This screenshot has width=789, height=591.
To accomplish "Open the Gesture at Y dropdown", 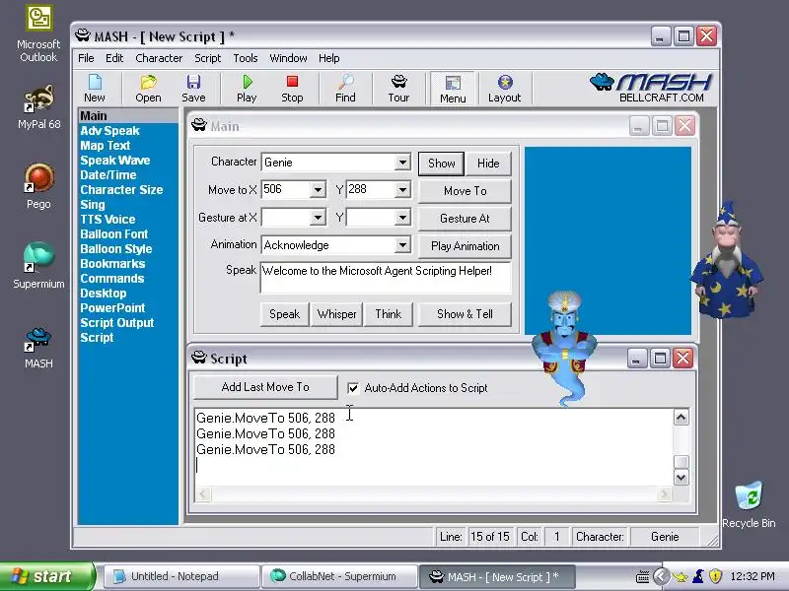I will point(402,218).
